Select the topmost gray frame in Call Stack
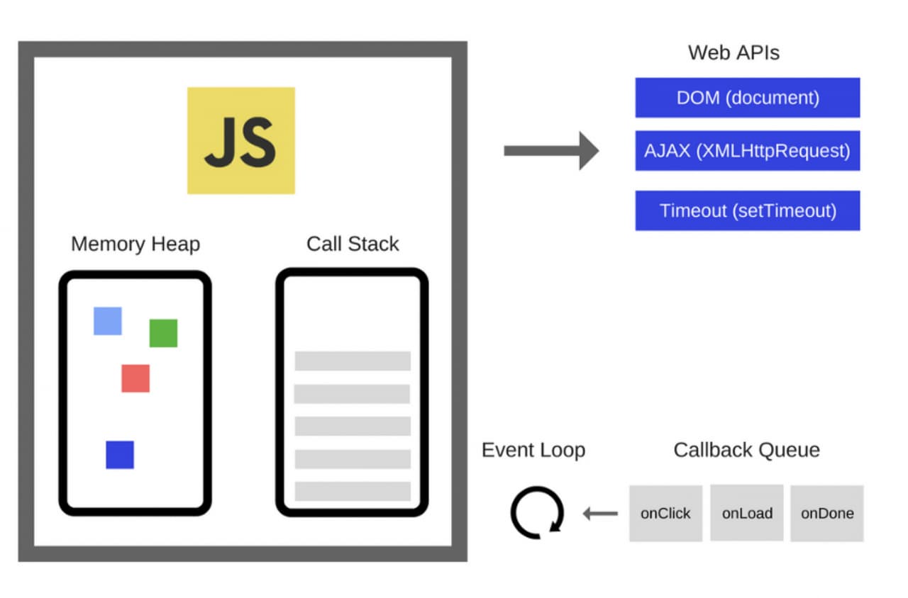908x598 pixels. (353, 361)
